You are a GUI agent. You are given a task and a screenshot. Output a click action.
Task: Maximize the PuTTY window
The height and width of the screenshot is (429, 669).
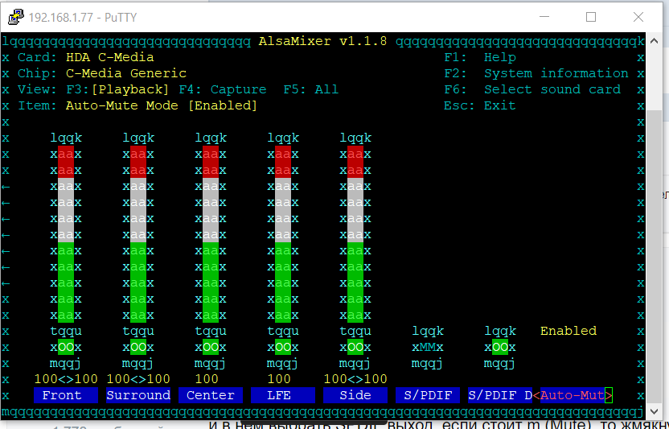coord(591,17)
